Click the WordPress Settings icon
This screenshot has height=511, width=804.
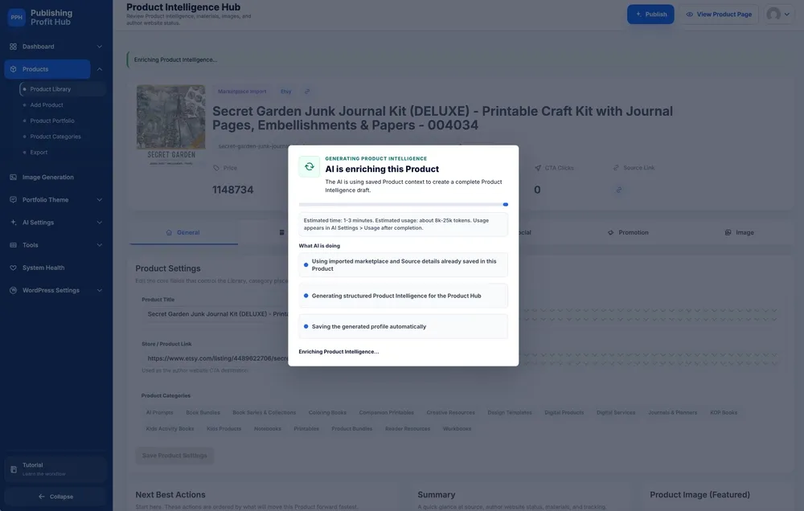click(14, 290)
